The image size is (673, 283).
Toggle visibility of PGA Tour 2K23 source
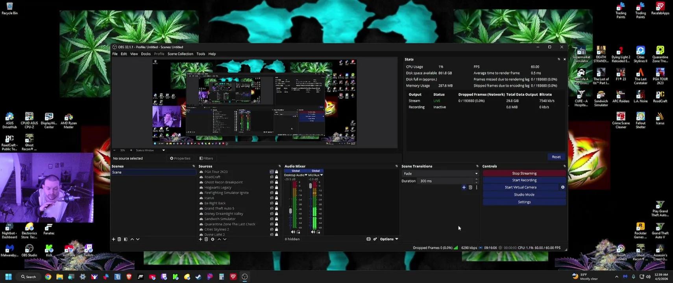pyautogui.click(x=272, y=172)
